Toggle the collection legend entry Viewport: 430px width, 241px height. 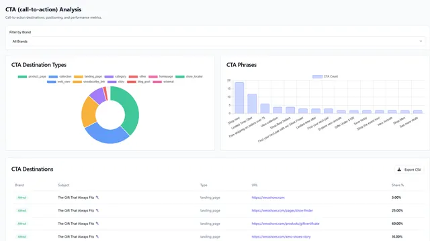pos(60,76)
